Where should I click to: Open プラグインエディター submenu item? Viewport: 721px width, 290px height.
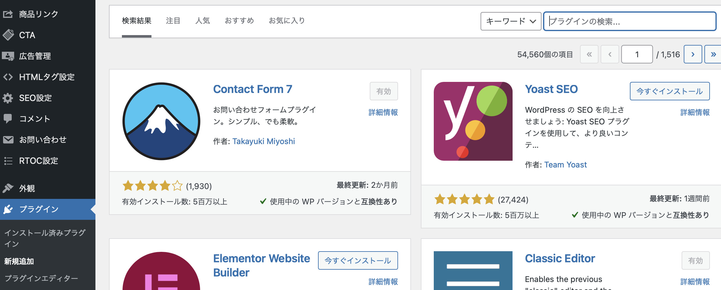41,278
